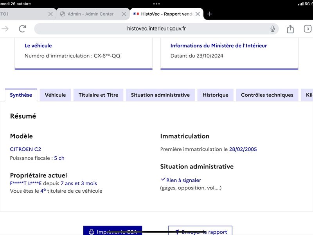The image size is (313, 235).
Task: Click the histovec.interieur.gouv.fr address bar
Action: tap(156, 29)
